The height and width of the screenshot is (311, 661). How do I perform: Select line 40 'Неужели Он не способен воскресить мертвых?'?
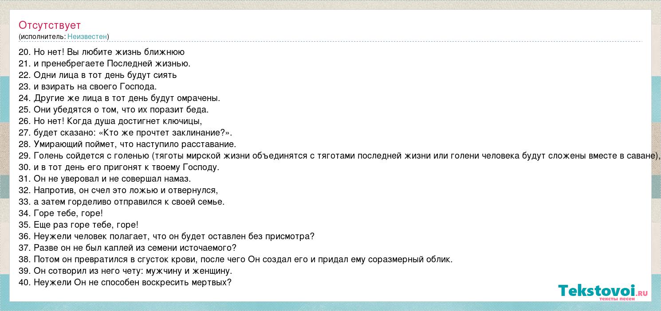(x=125, y=282)
